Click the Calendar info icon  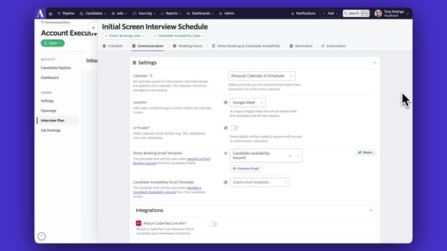coord(151,76)
